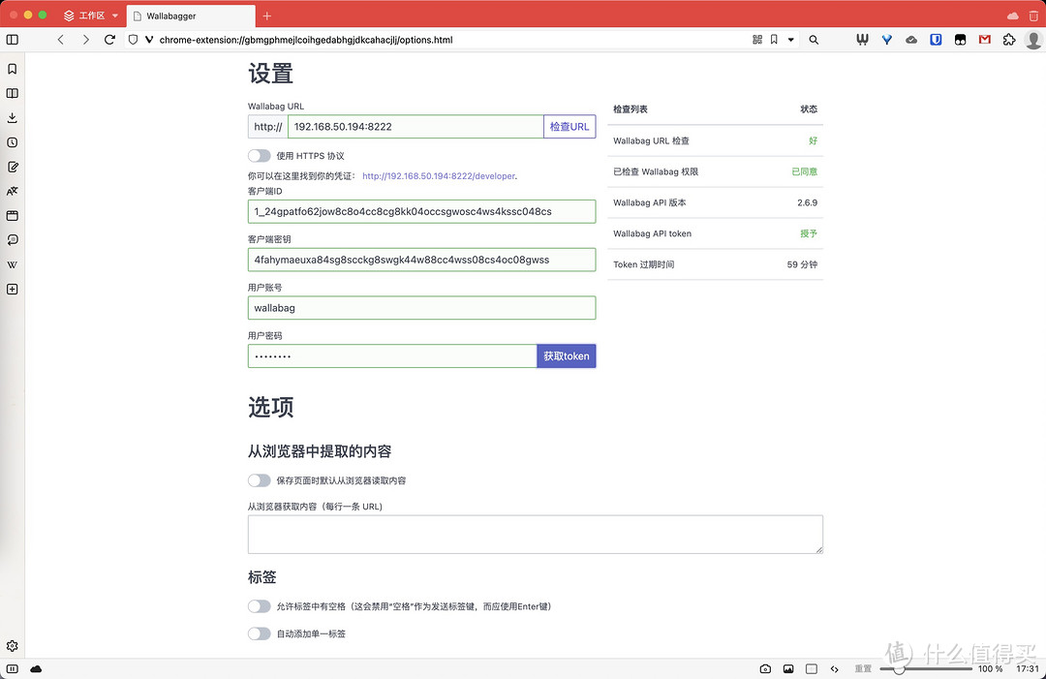The height and width of the screenshot is (679, 1046).
Task: Open the Notes panel in the sidebar
Action: coord(13,167)
